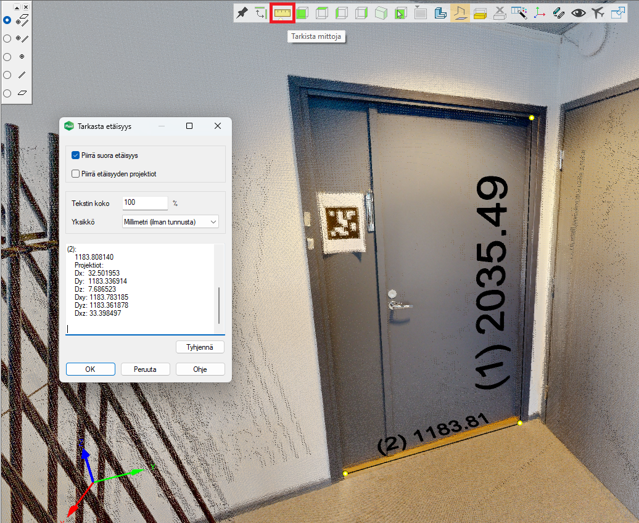Click the Peruuta button
The height and width of the screenshot is (523, 639).
(x=145, y=369)
